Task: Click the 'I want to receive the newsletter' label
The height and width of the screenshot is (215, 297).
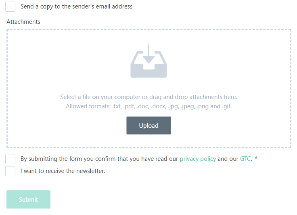Action: [x=63, y=171]
